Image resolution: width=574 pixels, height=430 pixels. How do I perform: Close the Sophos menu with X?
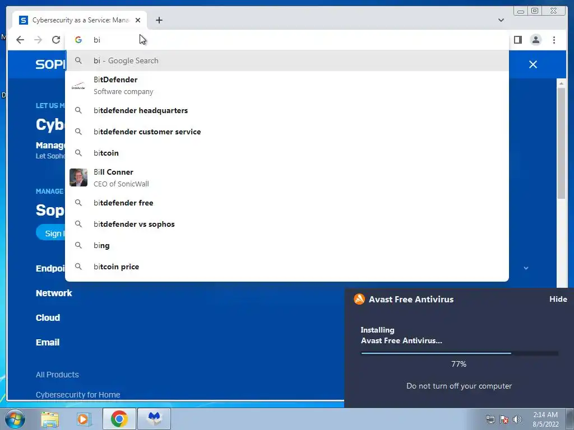[533, 64]
